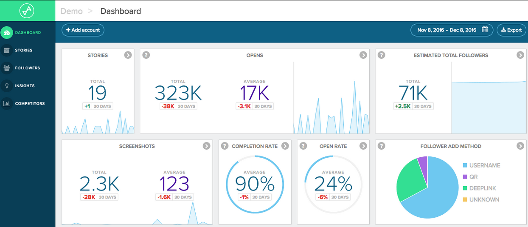Show help for the Opens card
This screenshot has height=227, width=528.
[146, 55]
